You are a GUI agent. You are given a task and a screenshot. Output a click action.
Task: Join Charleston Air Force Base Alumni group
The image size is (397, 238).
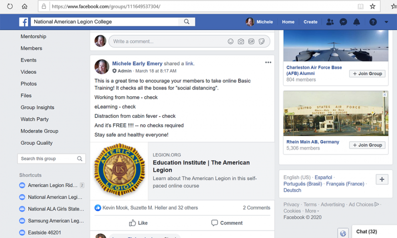click(367, 74)
